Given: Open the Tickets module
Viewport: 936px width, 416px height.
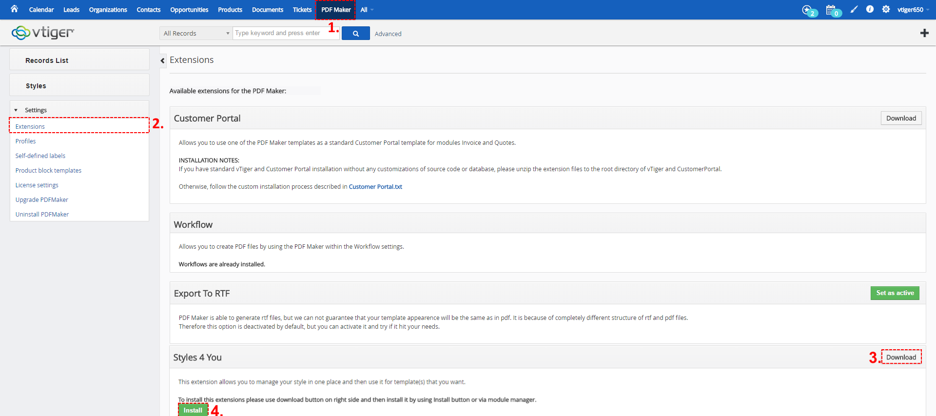Looking at the screenshot, I should (302, 10).
